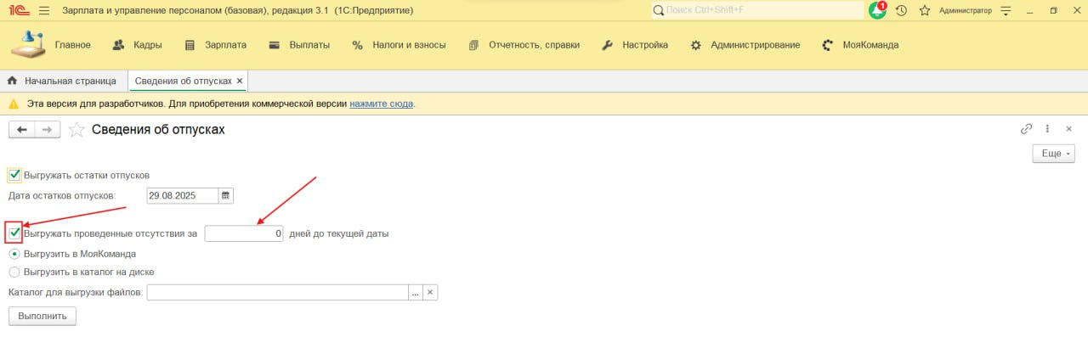Click the favorites star in title bar
Viewport: 1088px width, 348px height.
925,11
